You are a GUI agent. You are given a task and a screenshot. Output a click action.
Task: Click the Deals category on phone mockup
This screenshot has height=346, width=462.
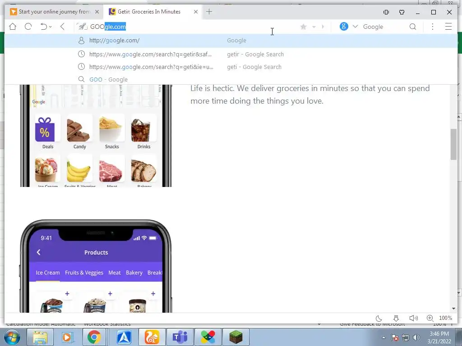click(47, 132)
